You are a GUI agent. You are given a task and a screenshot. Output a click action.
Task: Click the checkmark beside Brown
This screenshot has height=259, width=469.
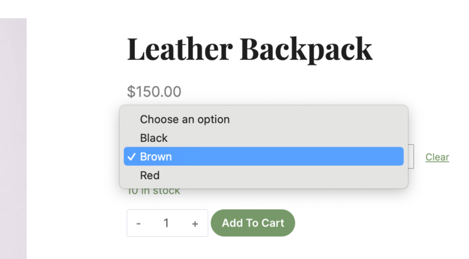pos(131,157)
